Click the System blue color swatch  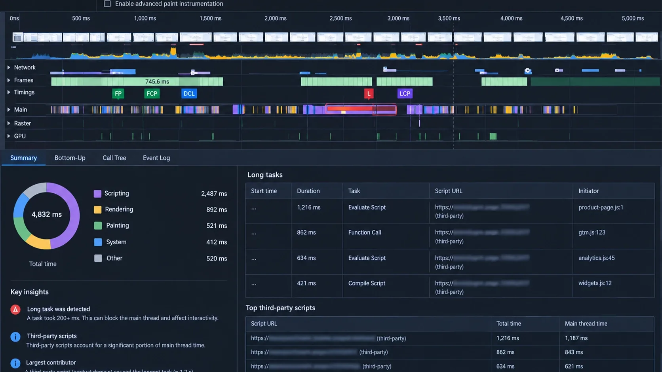(x=98, y=242)
